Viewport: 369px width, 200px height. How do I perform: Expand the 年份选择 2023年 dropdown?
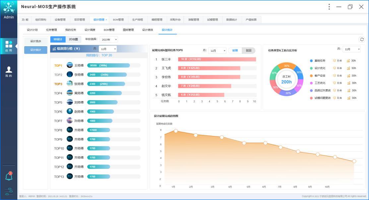[109, 40]
